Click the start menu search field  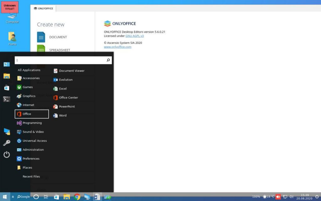63,60
